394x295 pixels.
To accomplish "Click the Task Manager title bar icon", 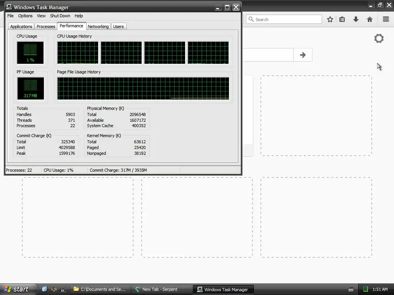I will 9,7.
